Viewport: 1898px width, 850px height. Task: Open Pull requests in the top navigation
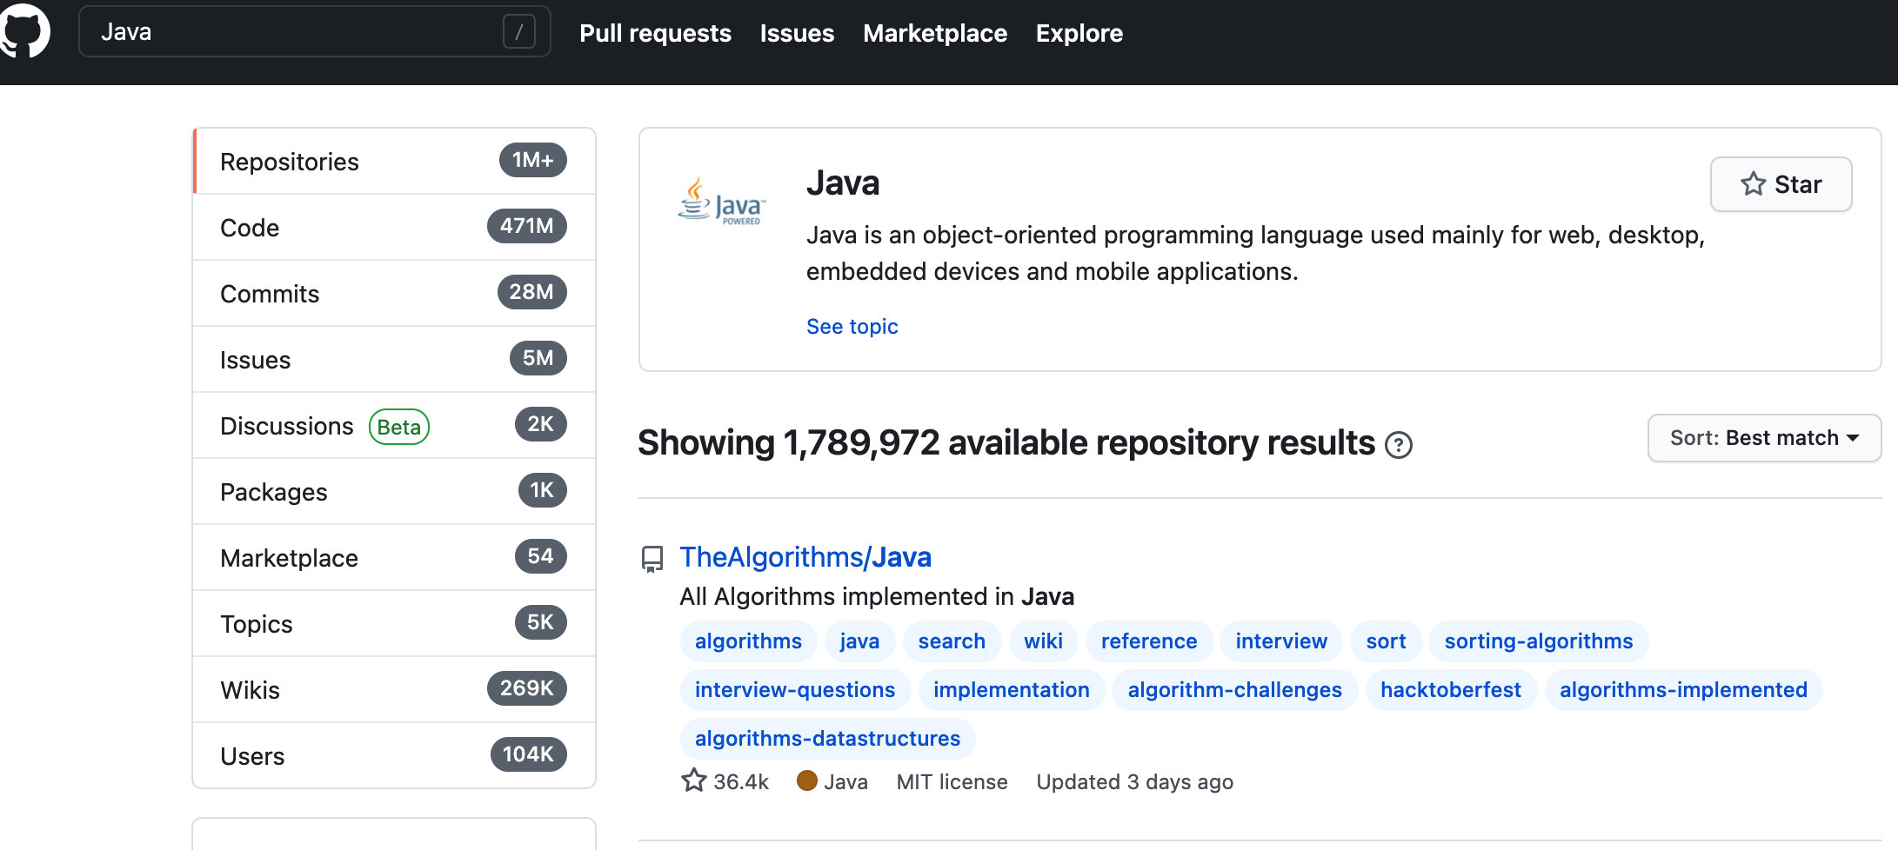(x=655, y=33)
